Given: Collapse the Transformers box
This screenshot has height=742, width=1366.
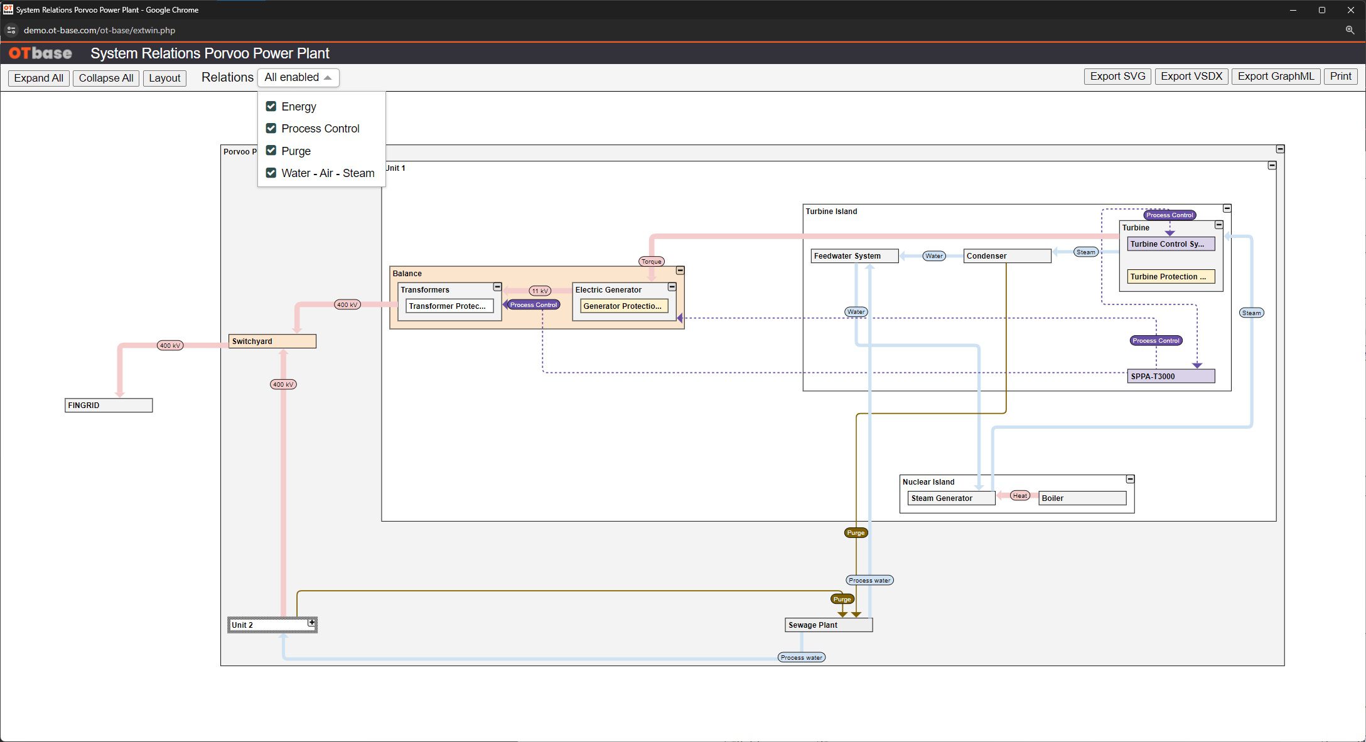Looking at the screenshot, I should point(497,287).
